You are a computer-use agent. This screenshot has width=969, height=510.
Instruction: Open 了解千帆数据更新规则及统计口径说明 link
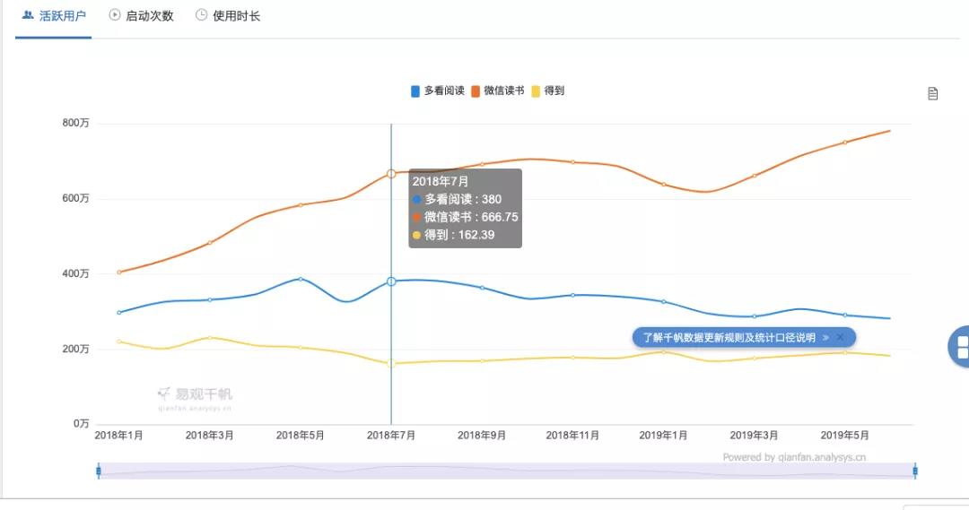coord(729,338)
